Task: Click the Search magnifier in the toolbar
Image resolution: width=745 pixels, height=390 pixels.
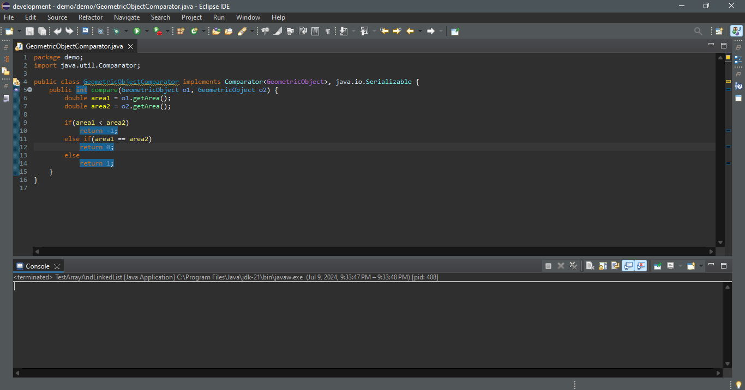Action: click(x=698, y=32)
